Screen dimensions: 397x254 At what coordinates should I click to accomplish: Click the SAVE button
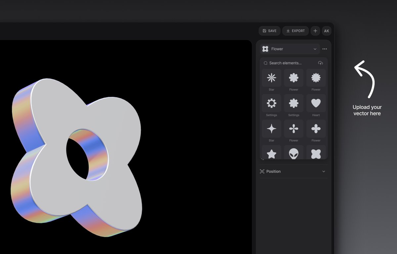[270, 31]
